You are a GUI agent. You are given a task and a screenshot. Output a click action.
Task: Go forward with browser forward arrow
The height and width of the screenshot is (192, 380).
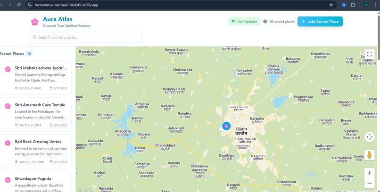[x=10, y=5]
